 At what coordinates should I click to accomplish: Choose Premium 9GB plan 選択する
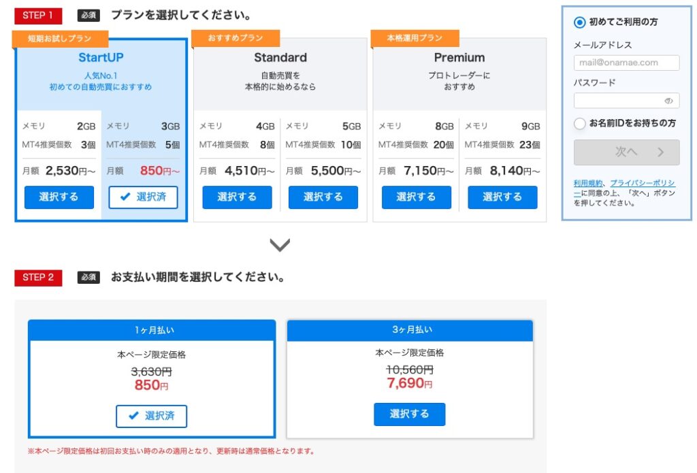(x=502, y=197)
